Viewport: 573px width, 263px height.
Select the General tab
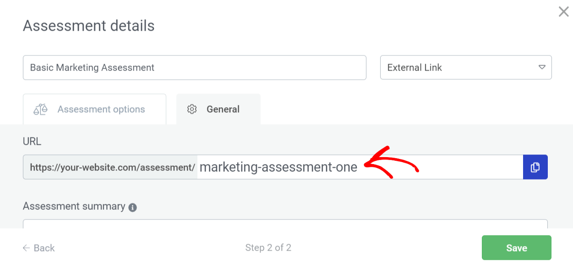tap(223, 110)
